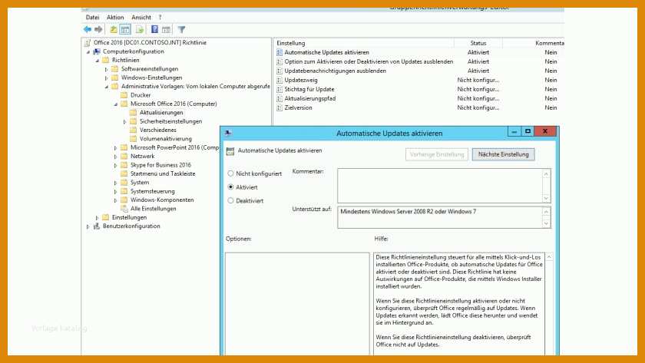Click the Alle Einstellungen icon in tree
This screenshot has width=645, height=363.
(124, 209)
